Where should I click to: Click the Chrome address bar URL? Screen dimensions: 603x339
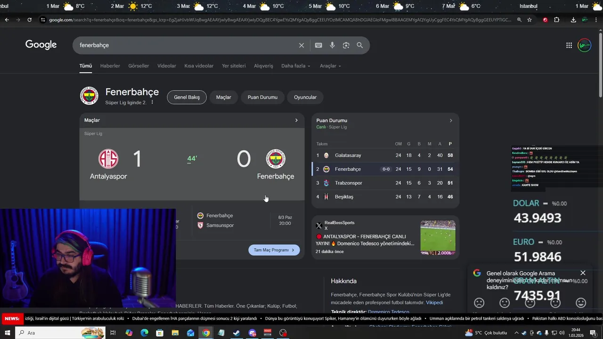tap(280, 20)
